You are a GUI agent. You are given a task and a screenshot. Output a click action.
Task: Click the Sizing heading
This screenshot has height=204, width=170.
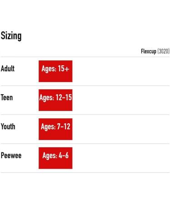coord(11,36)
